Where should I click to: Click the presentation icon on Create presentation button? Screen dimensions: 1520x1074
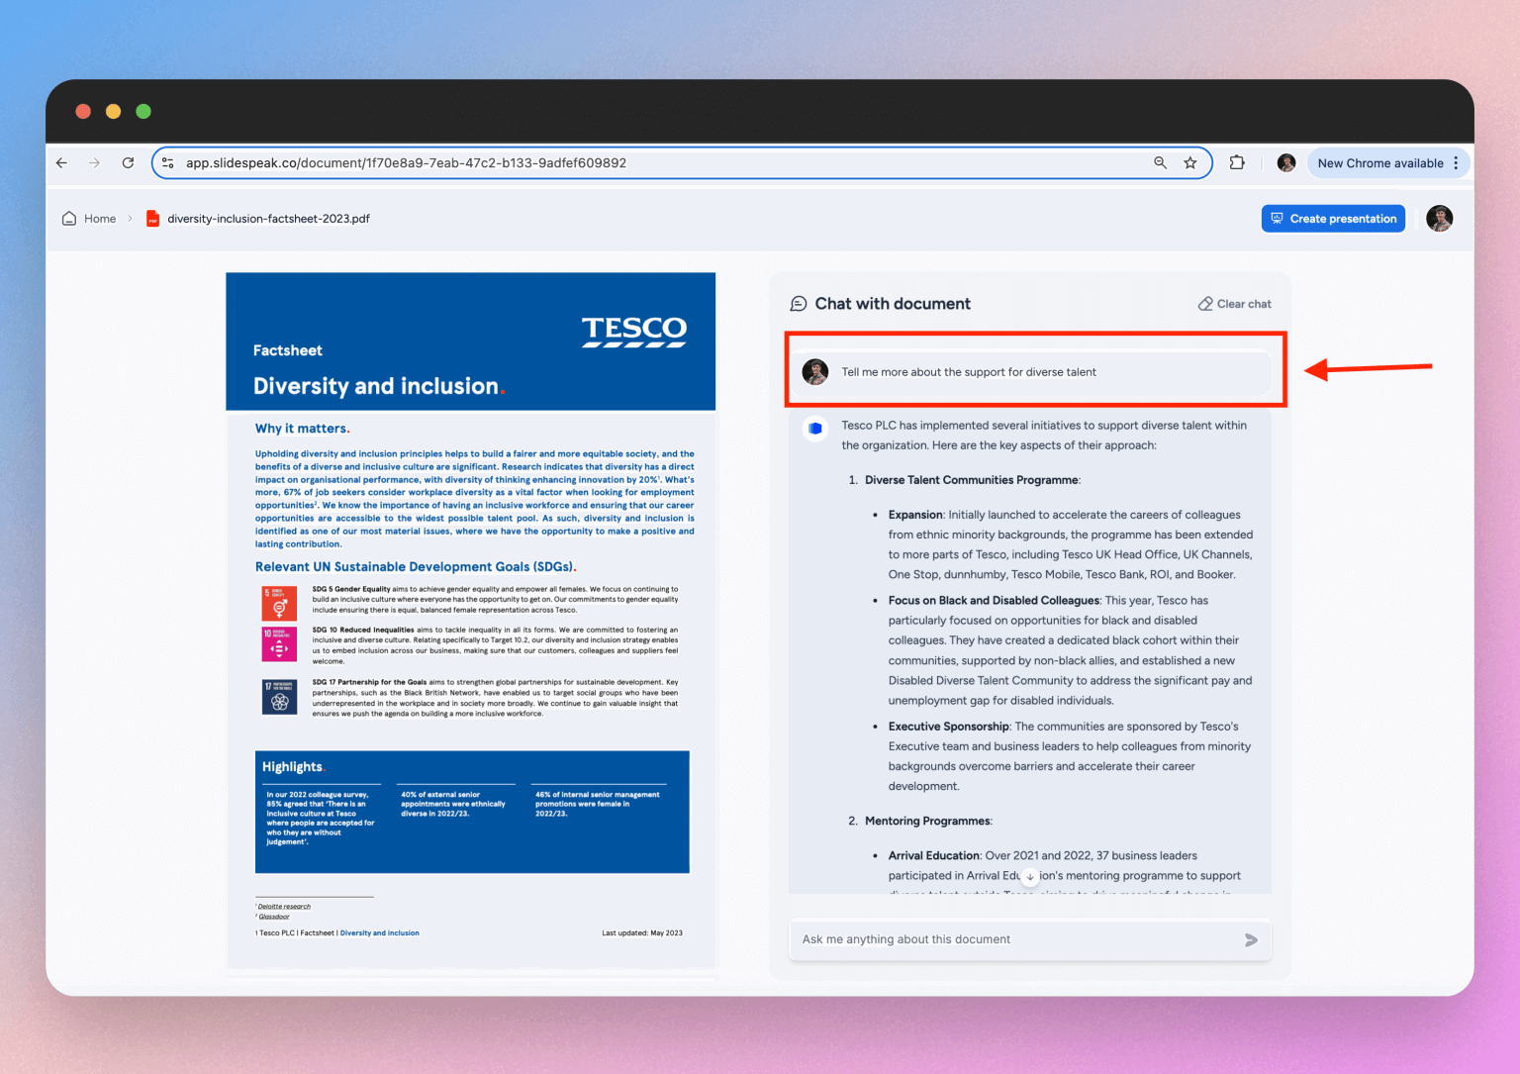pos(1278,218)
